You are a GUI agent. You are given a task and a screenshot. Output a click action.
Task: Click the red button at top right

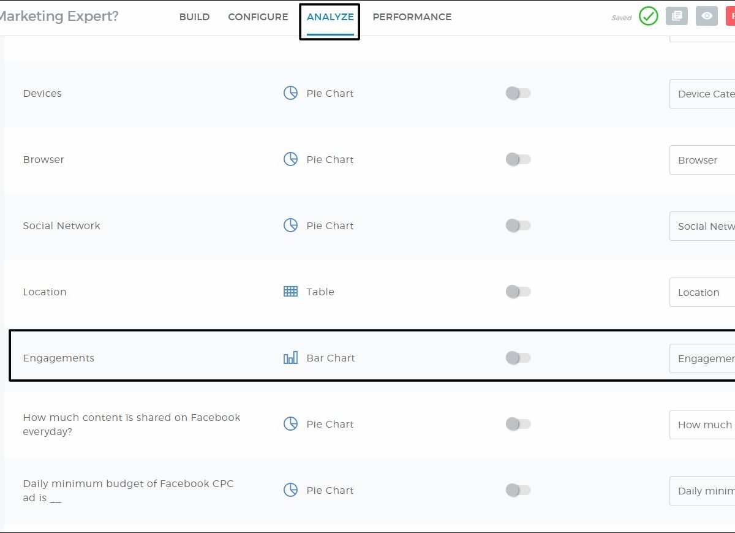(730, 17)
